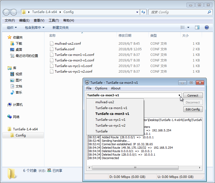Expand the 包含到库中 dropdown
Viewport: 215px width, 183px height.
click(x=35, y=28)
